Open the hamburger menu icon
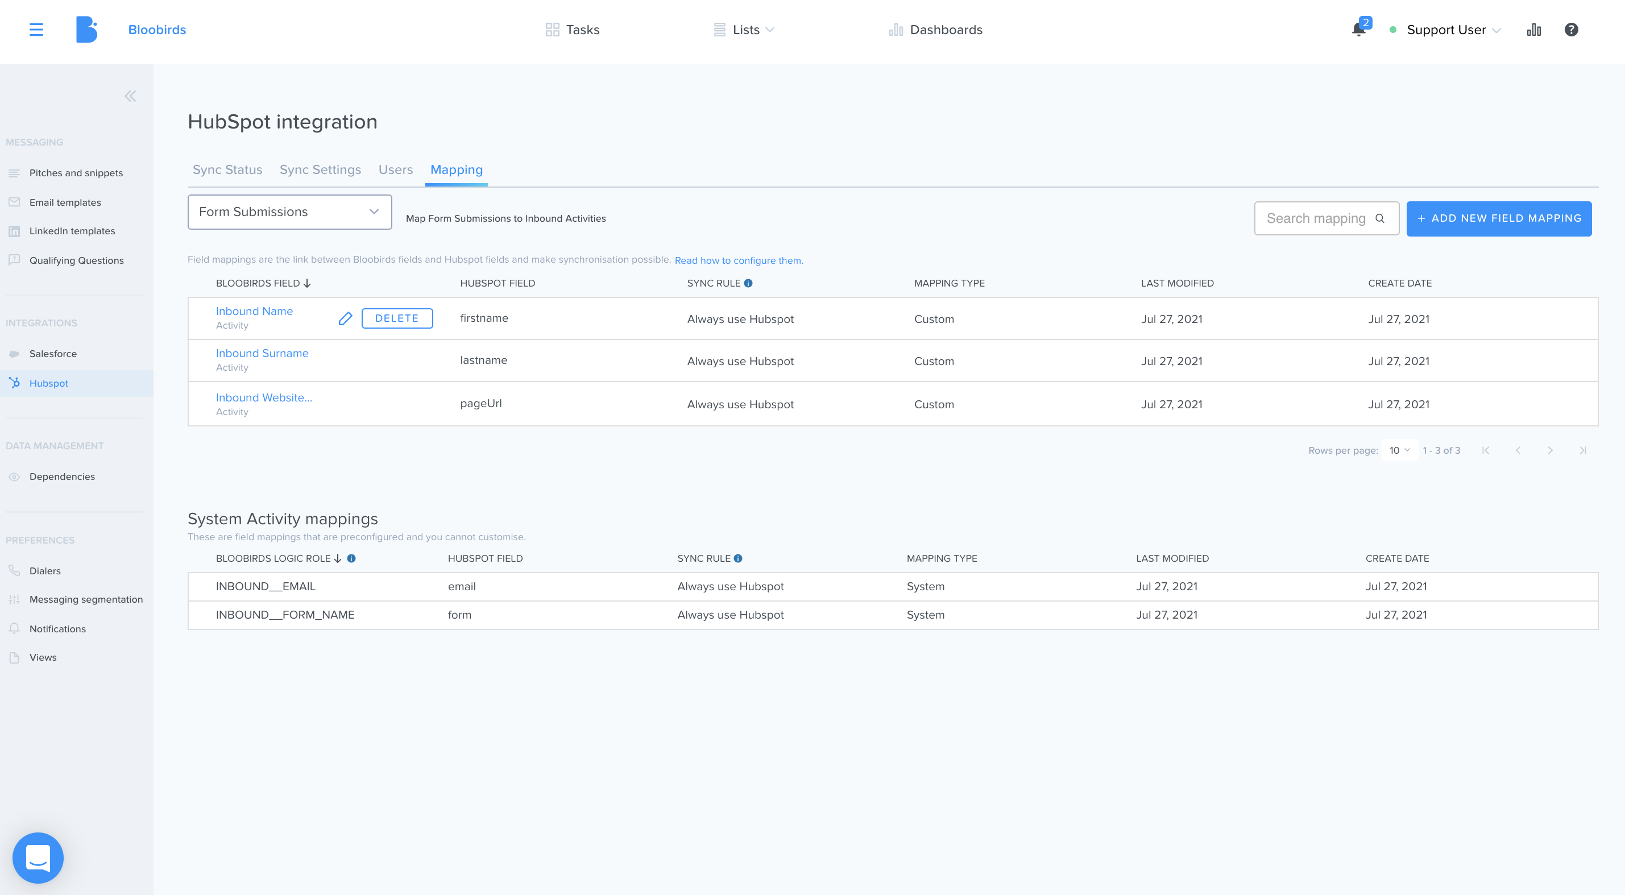Screen dimensions: 1625x895 pos(36,30)
